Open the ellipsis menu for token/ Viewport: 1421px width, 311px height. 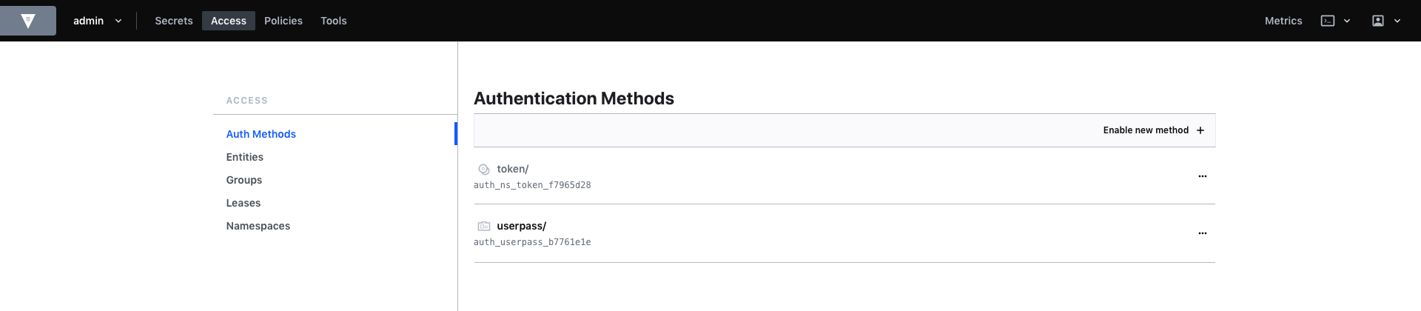point(1203,176)
